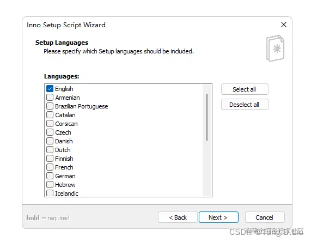Image resolution: width=311 pixels, height=242 pixels.
Task: Select the Corsican list entry text
Action: 66,124
